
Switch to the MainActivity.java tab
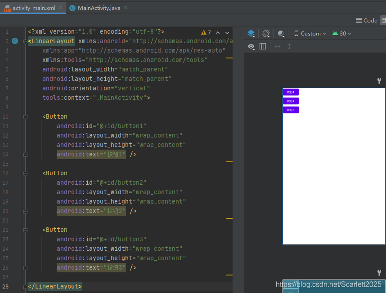click(x=99, y=8)
